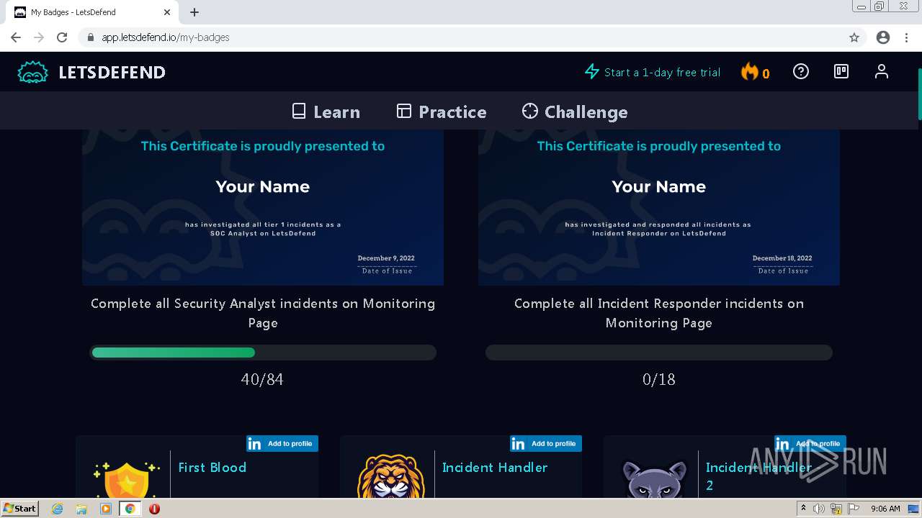
Task: Switch to Chrome in the taskbar
Action: pos(130,509)
